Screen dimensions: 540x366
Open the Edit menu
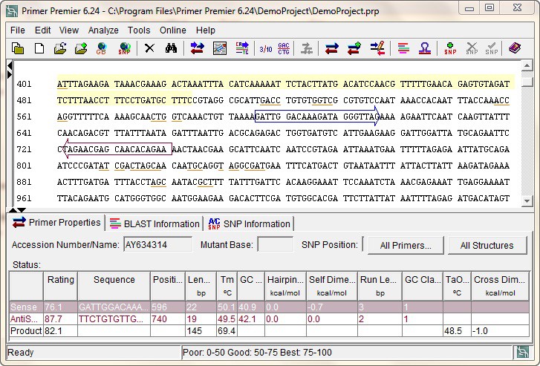click(42, 30)
